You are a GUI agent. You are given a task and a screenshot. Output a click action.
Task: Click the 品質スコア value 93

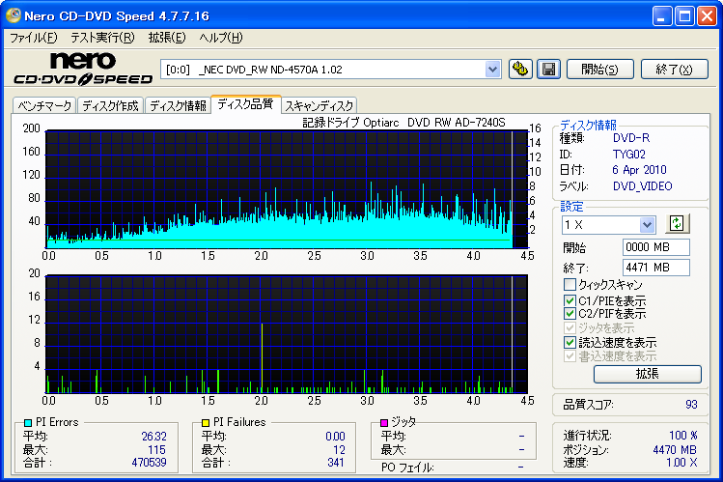coord(691,405)
